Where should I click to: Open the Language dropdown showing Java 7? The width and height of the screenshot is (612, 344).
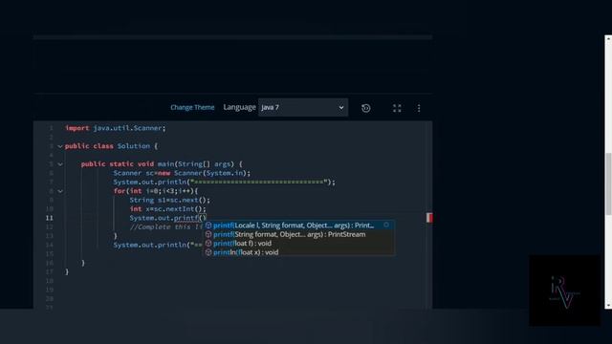[303, 107]
